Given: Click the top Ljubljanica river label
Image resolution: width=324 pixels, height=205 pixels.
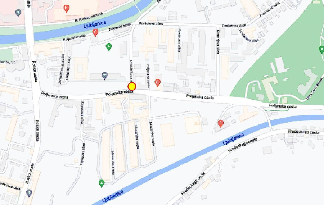Looking at the screenshot, I should [x=95, y=24].
